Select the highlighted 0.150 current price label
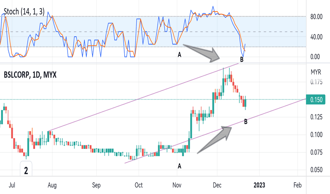The image size is (330, 194). [x=316, y=99]
